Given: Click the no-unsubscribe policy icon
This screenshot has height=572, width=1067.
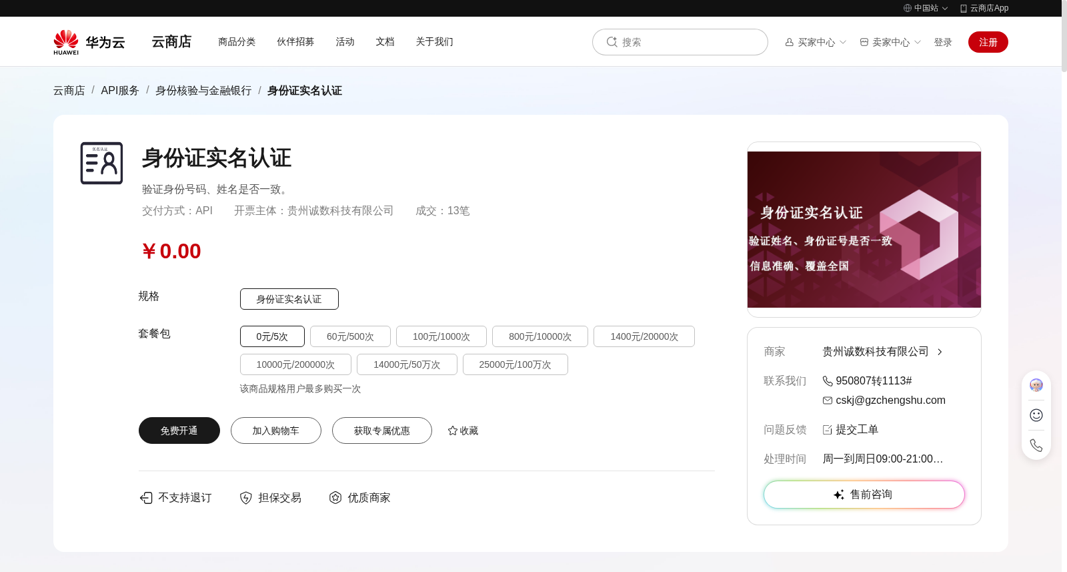Looking at the screenshot, I should [146, 498].
